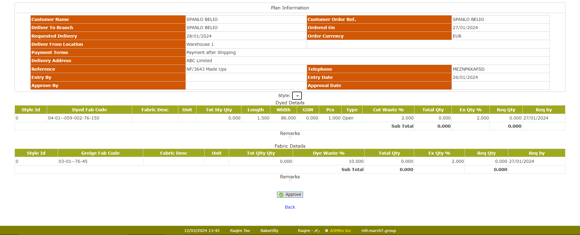The height and width of the screenshot is (235, 580).
Task: Select greige fab code 03-01--76-45
Action: pos(73,161)
